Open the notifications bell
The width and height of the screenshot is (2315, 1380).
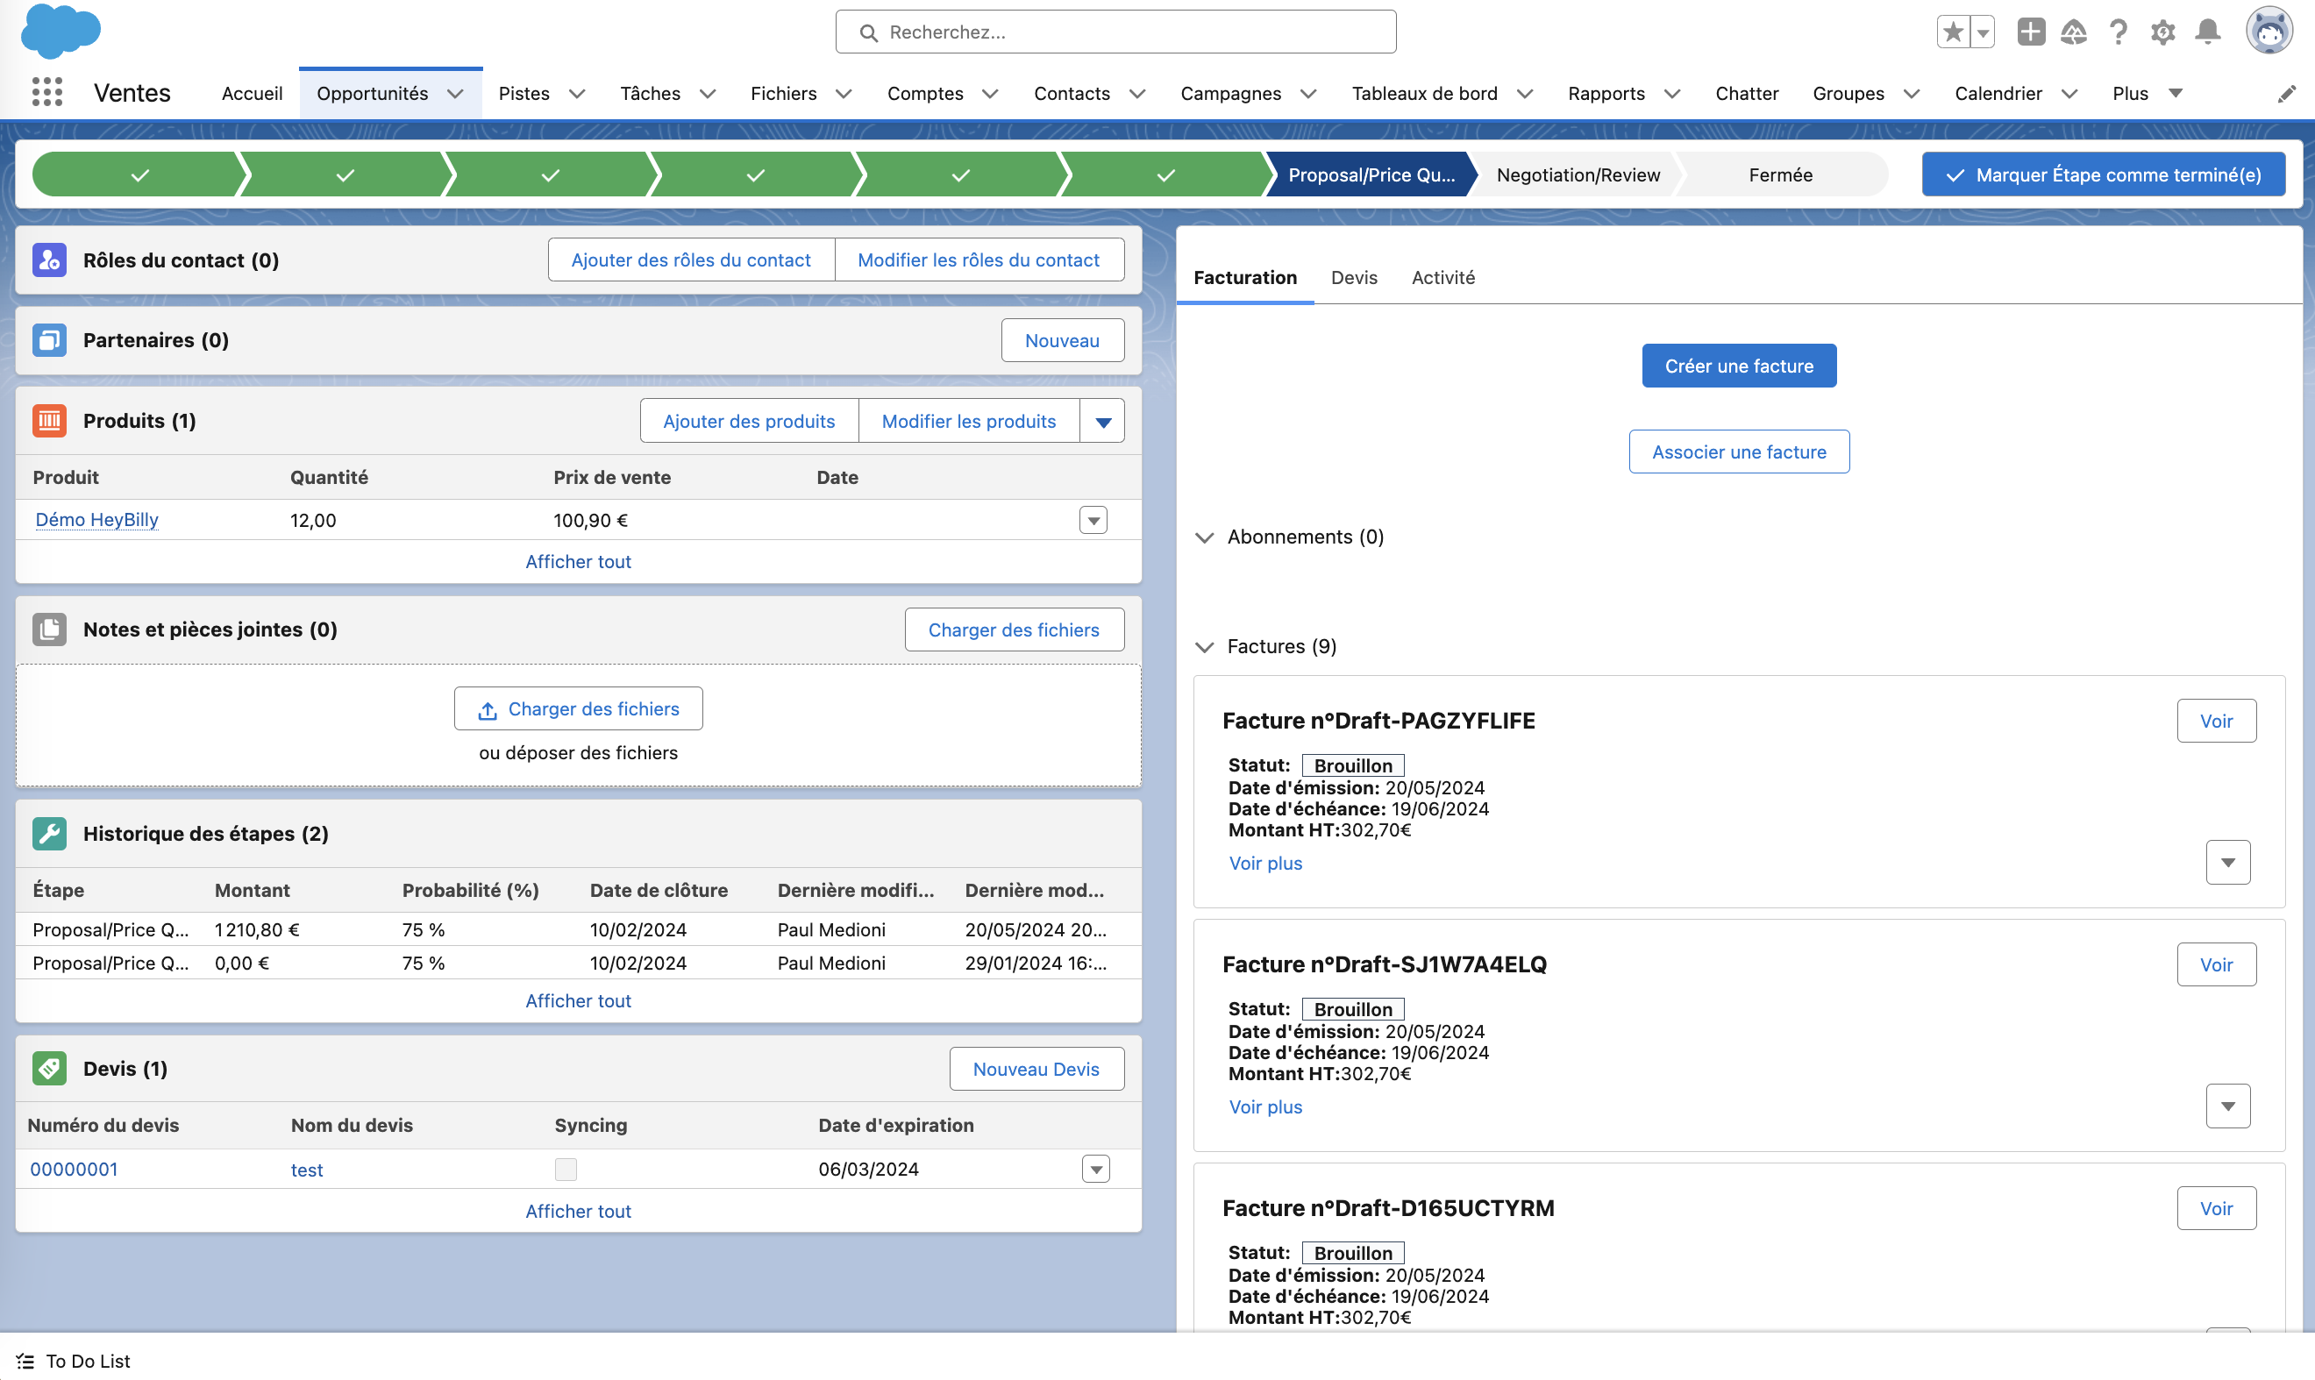(2207, 32)
